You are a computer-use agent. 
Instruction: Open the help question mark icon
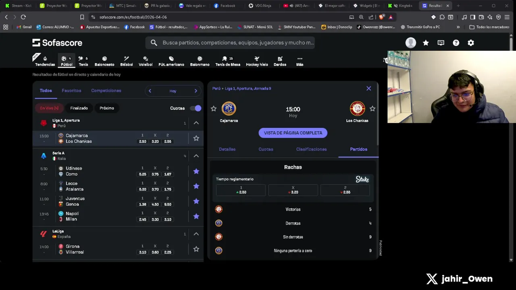[456, 43]
